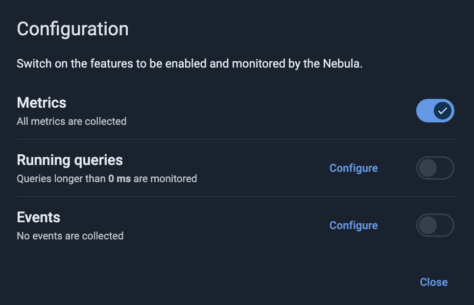Click the bold "0 ms" threshold value
Image resolution: width=474 pixels, height=305 pixels.
tap(119, 179)
